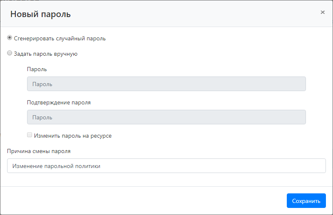The image size is (333, 215).
Task: Close the Новый пароль dialog with X
Action: 323,12
